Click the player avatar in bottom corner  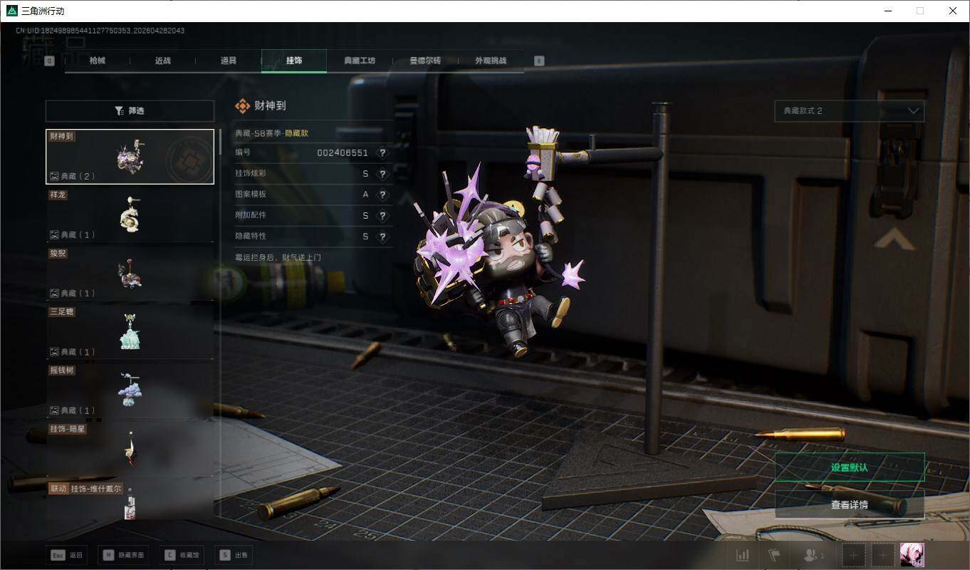pyautogui.click(x=912, y=554)
